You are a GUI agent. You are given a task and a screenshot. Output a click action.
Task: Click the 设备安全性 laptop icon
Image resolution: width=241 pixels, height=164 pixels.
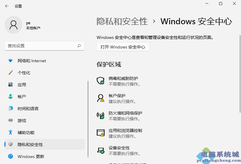pyautogui.click(x=101, y=150)
